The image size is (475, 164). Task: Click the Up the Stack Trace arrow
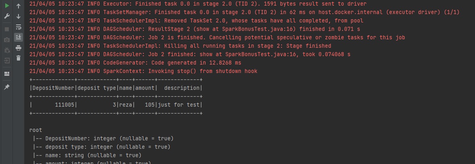pos(18,6)
